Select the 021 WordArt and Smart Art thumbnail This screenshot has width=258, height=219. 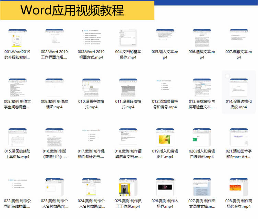(238, 137)
